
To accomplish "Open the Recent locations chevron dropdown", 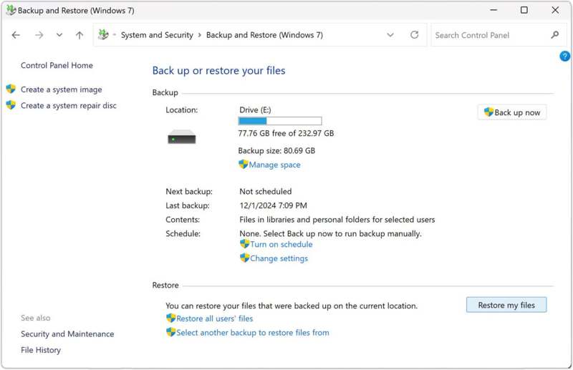I will tap(59, 35).
